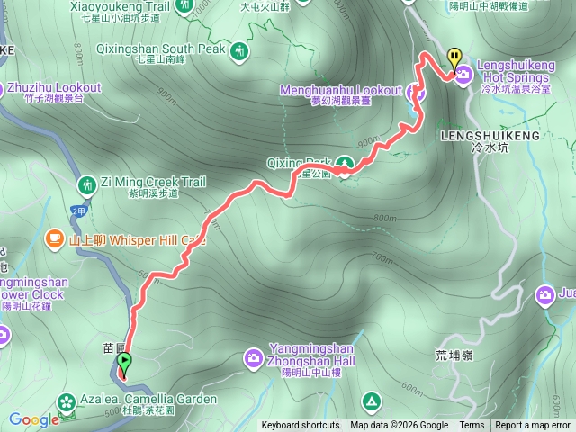Open the Xiaoyoukeng Trail hiking icon
The width and height of the screenshot is (576, 432).
pos(184,5)
